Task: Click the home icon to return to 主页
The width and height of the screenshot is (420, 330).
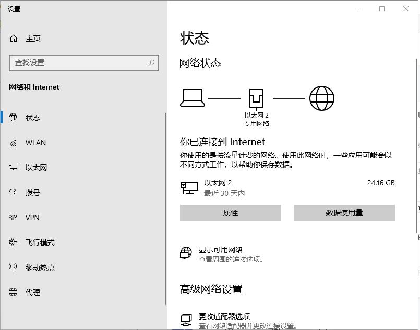Action: click(14, 38)
